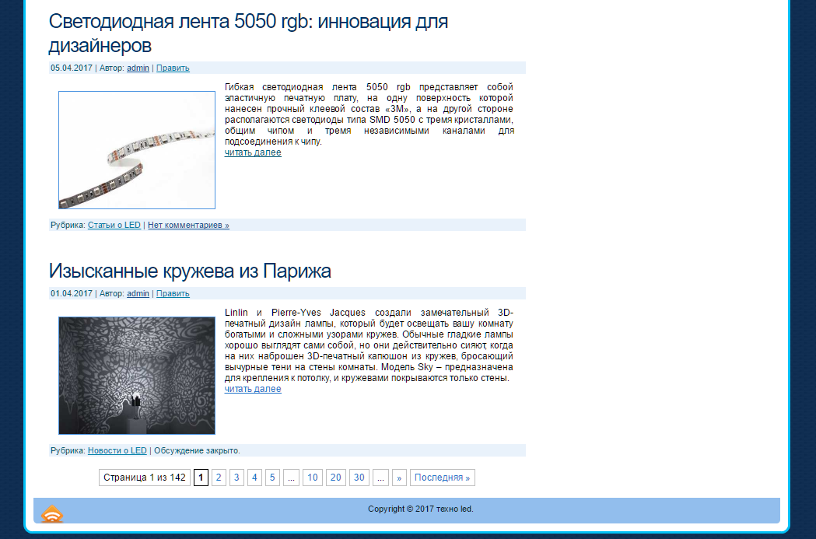Open Нет комментариев » comments link
This screenshot has width=816, height=539.
click(x=188, y=226)
